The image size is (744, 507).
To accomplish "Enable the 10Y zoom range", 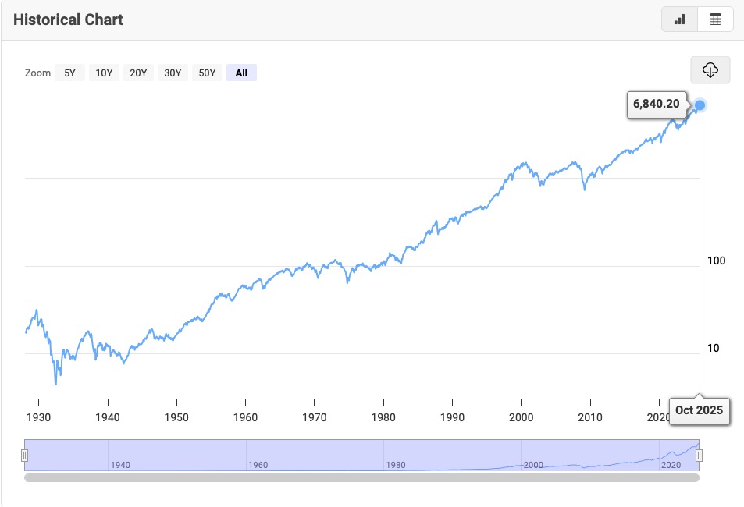I will coord(103,72).
